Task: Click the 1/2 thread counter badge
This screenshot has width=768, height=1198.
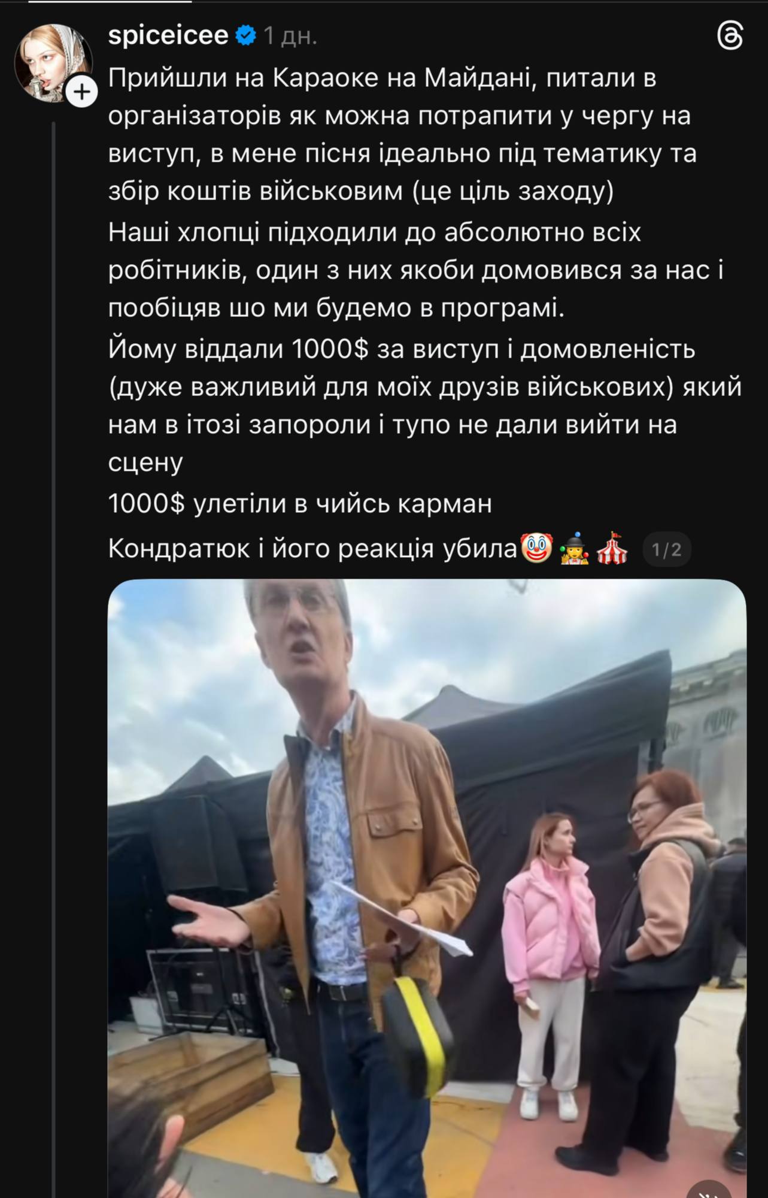Action: (667, 549)
